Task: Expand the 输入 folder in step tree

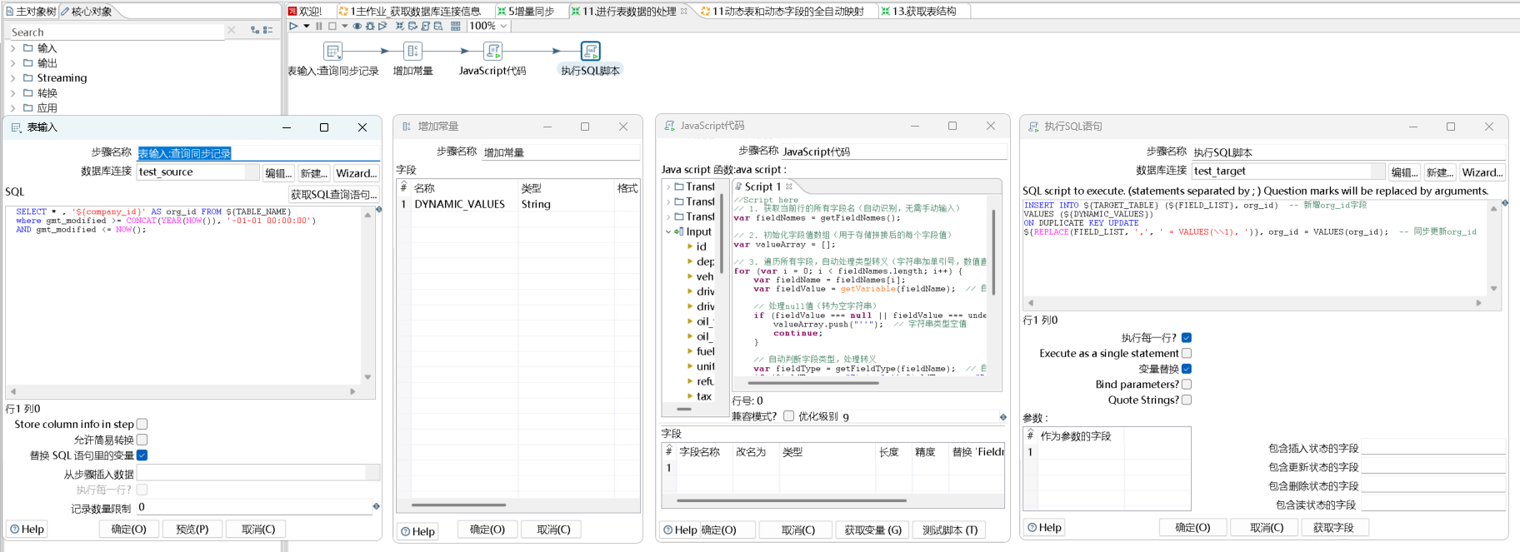Action: coord(12,48)
